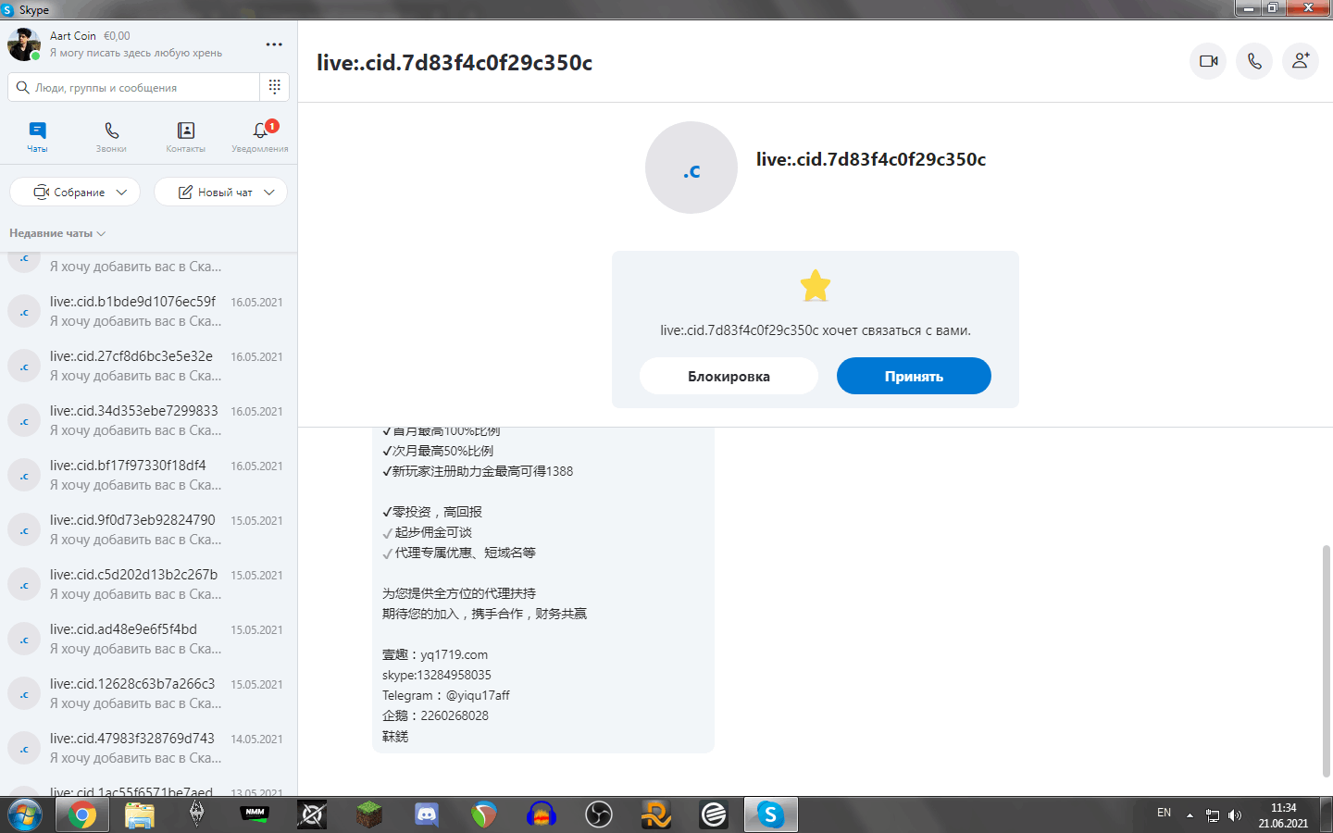Click the Telegram @yiqu17aff line
The width and height of the screenshot is (1333, 833).
(446, 695)
